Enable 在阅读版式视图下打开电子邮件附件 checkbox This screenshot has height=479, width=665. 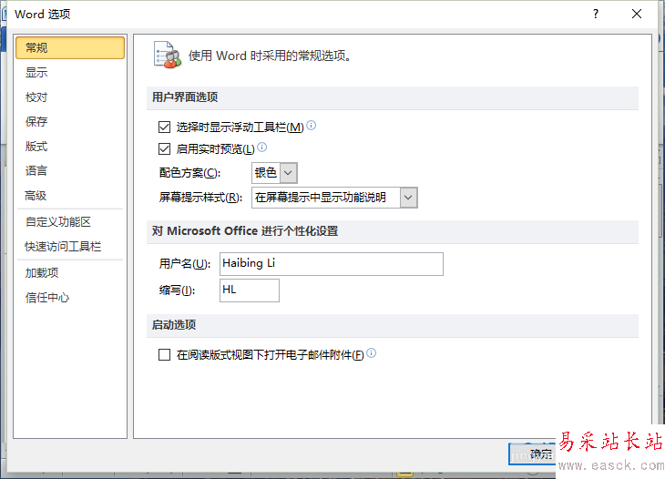tap(165, 354)
